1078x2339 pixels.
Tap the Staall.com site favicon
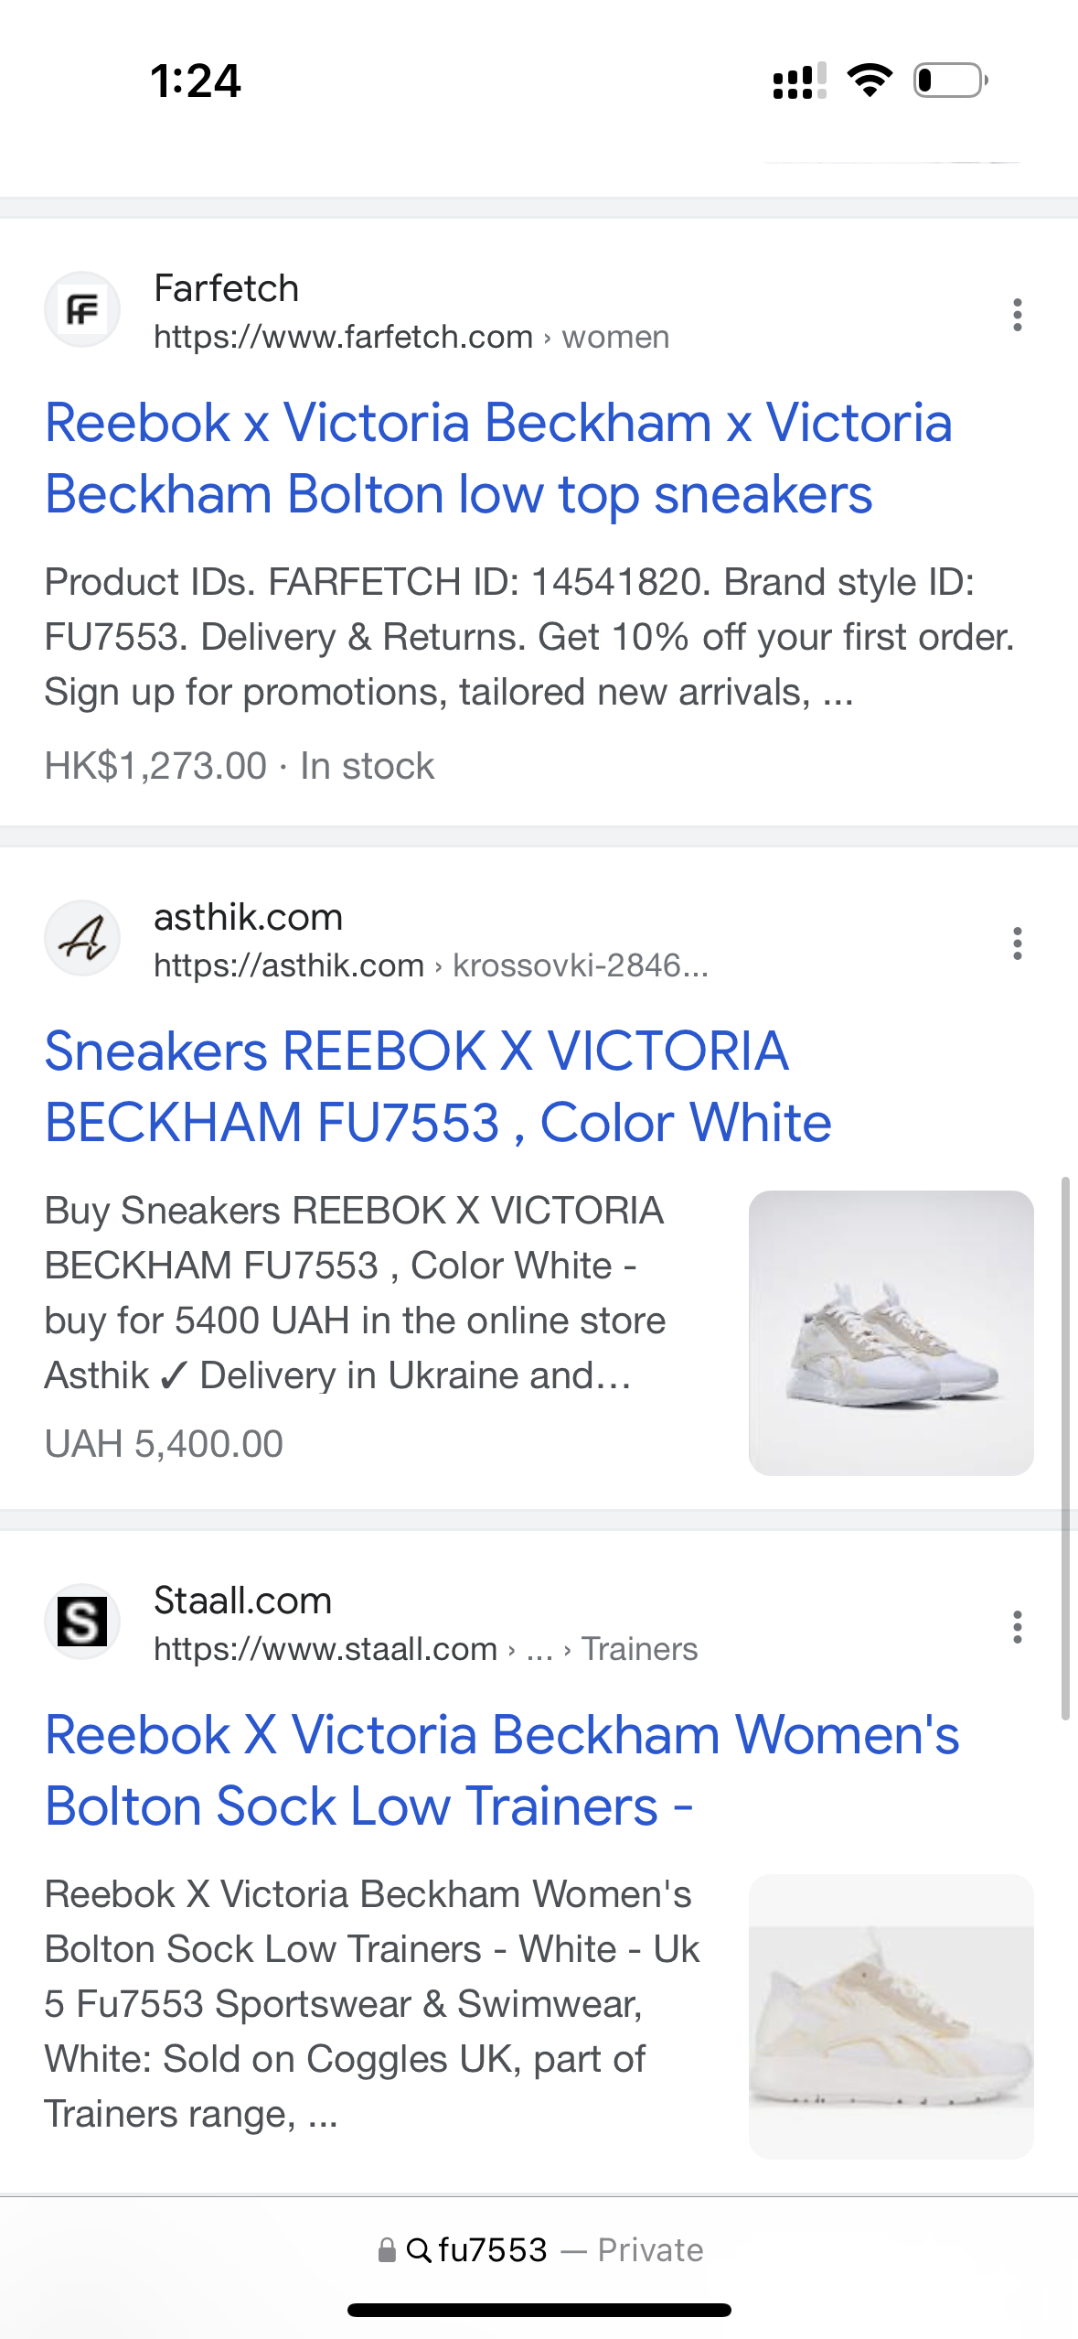tap(82, 1622)
